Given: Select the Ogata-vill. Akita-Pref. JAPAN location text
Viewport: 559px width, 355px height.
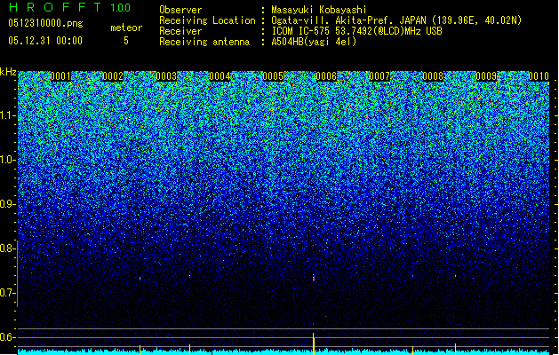Looking at the screenshot, I should 396,20.
